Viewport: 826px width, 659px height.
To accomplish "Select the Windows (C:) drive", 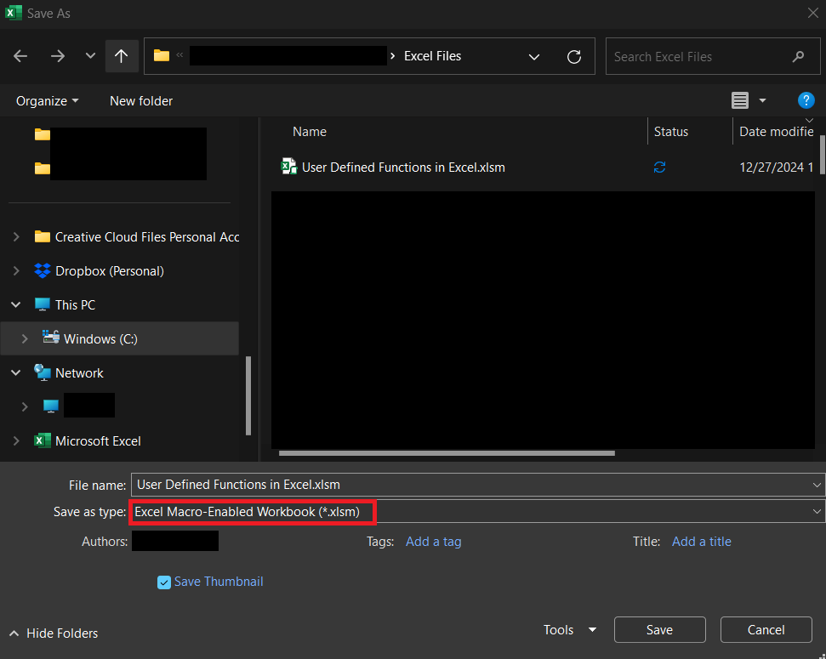I will pyautogui.click(x=100, y=338).
